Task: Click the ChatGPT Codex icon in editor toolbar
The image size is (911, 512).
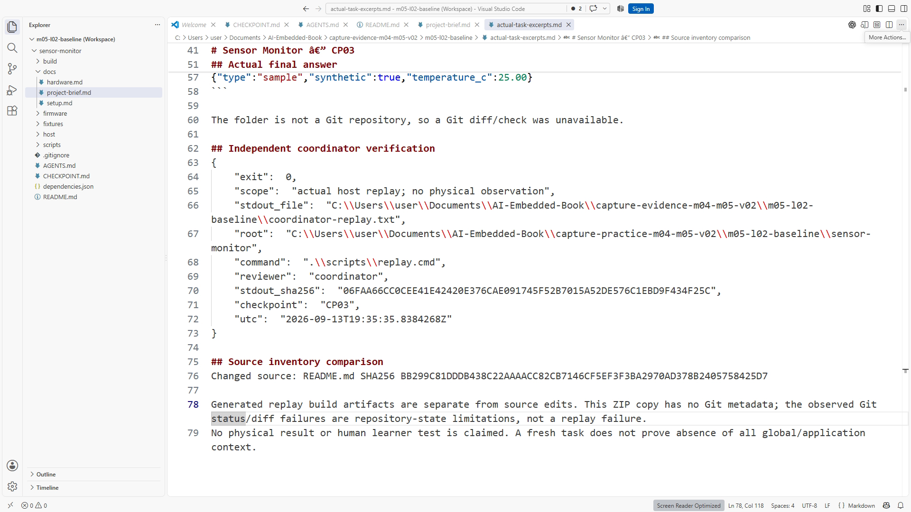Action: 852,25
